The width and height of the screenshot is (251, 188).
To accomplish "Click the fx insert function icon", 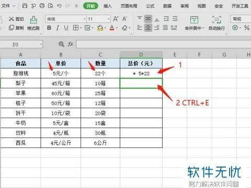I will tap(70, 44).
